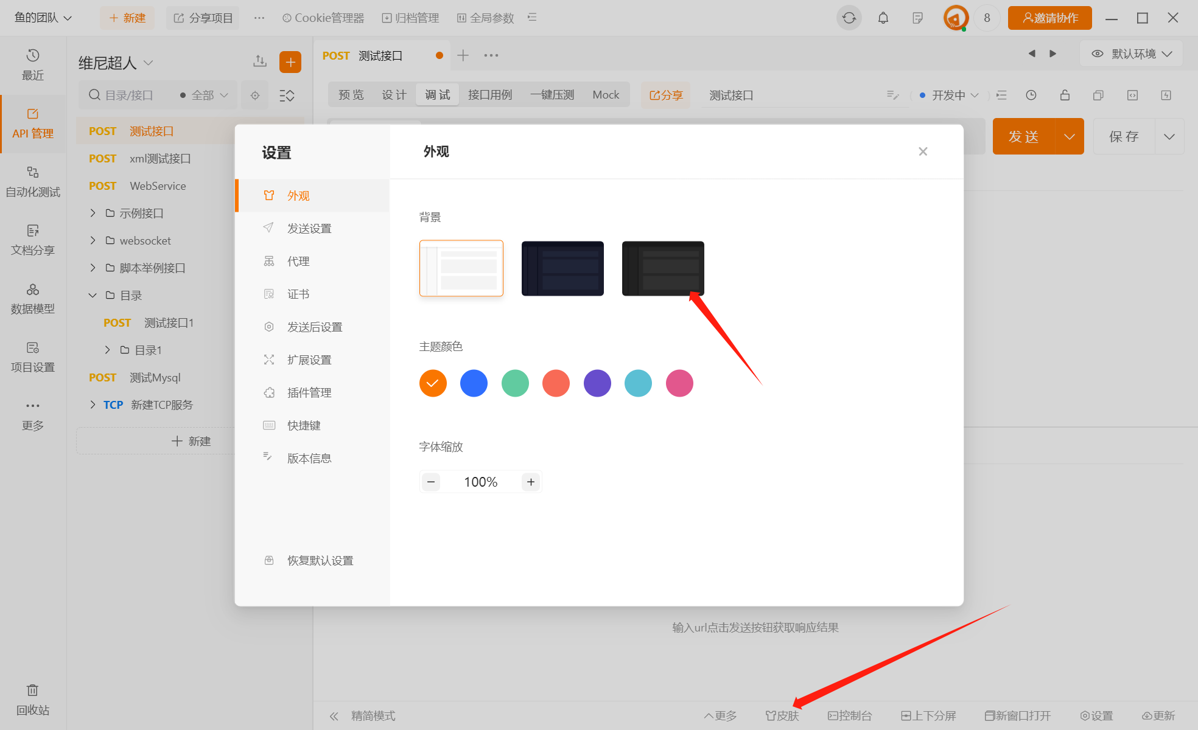Click the import/upload icon beside 维尼超人
The image size is (1198, 730).
(260, 61)
